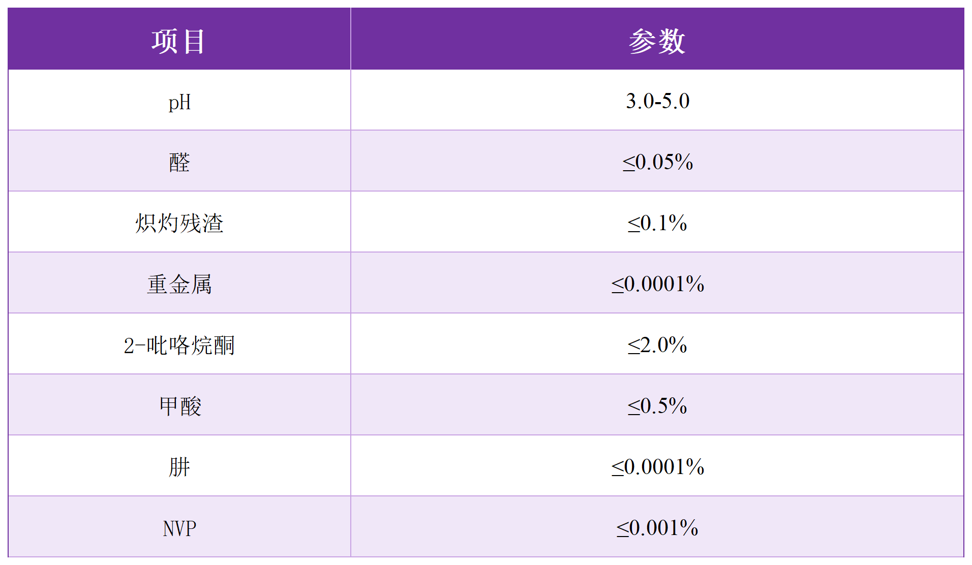The width and height of the screenshot is (972, 565).
Task: Click the ≤0.1% value cell
Action: click(657, 223)
